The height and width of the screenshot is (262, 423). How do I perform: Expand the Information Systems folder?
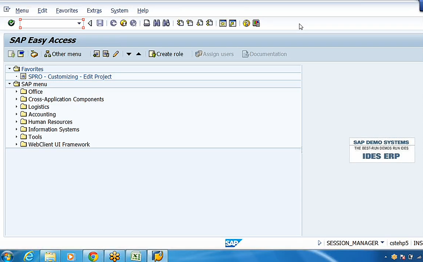tap(16, 129)
